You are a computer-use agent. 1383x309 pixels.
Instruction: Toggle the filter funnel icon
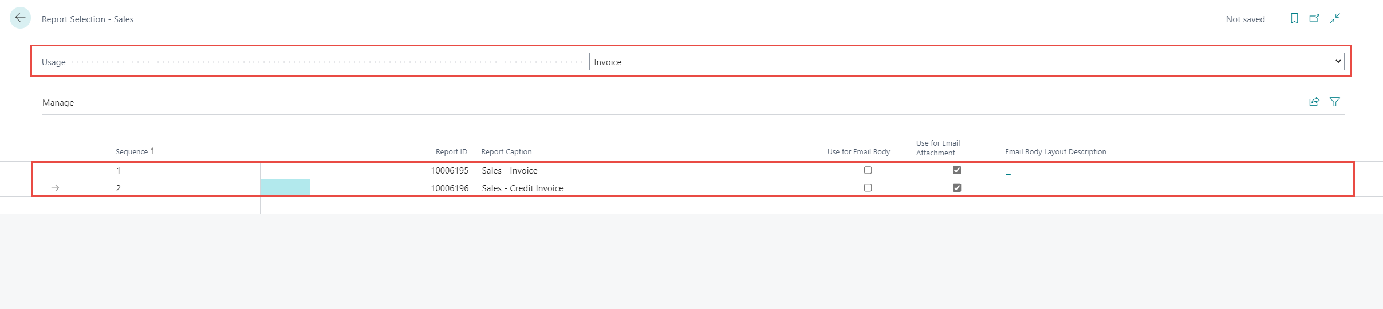point(1335,102)
